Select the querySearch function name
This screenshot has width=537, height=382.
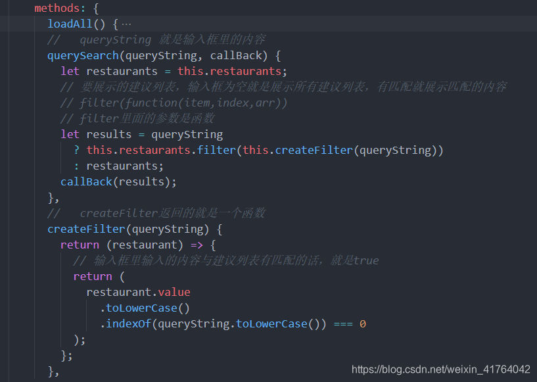[x=82, y=55]
